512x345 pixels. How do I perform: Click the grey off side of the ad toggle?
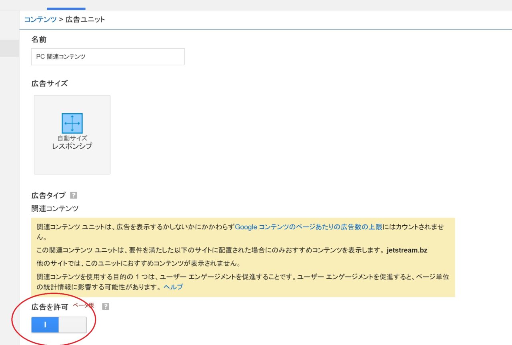coord(72,325)
